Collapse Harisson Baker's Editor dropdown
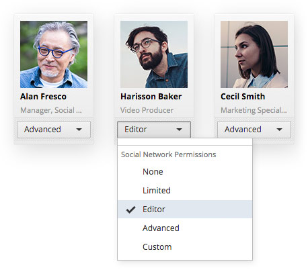This screenshot has width=308, height=274. tap(154, 130)
